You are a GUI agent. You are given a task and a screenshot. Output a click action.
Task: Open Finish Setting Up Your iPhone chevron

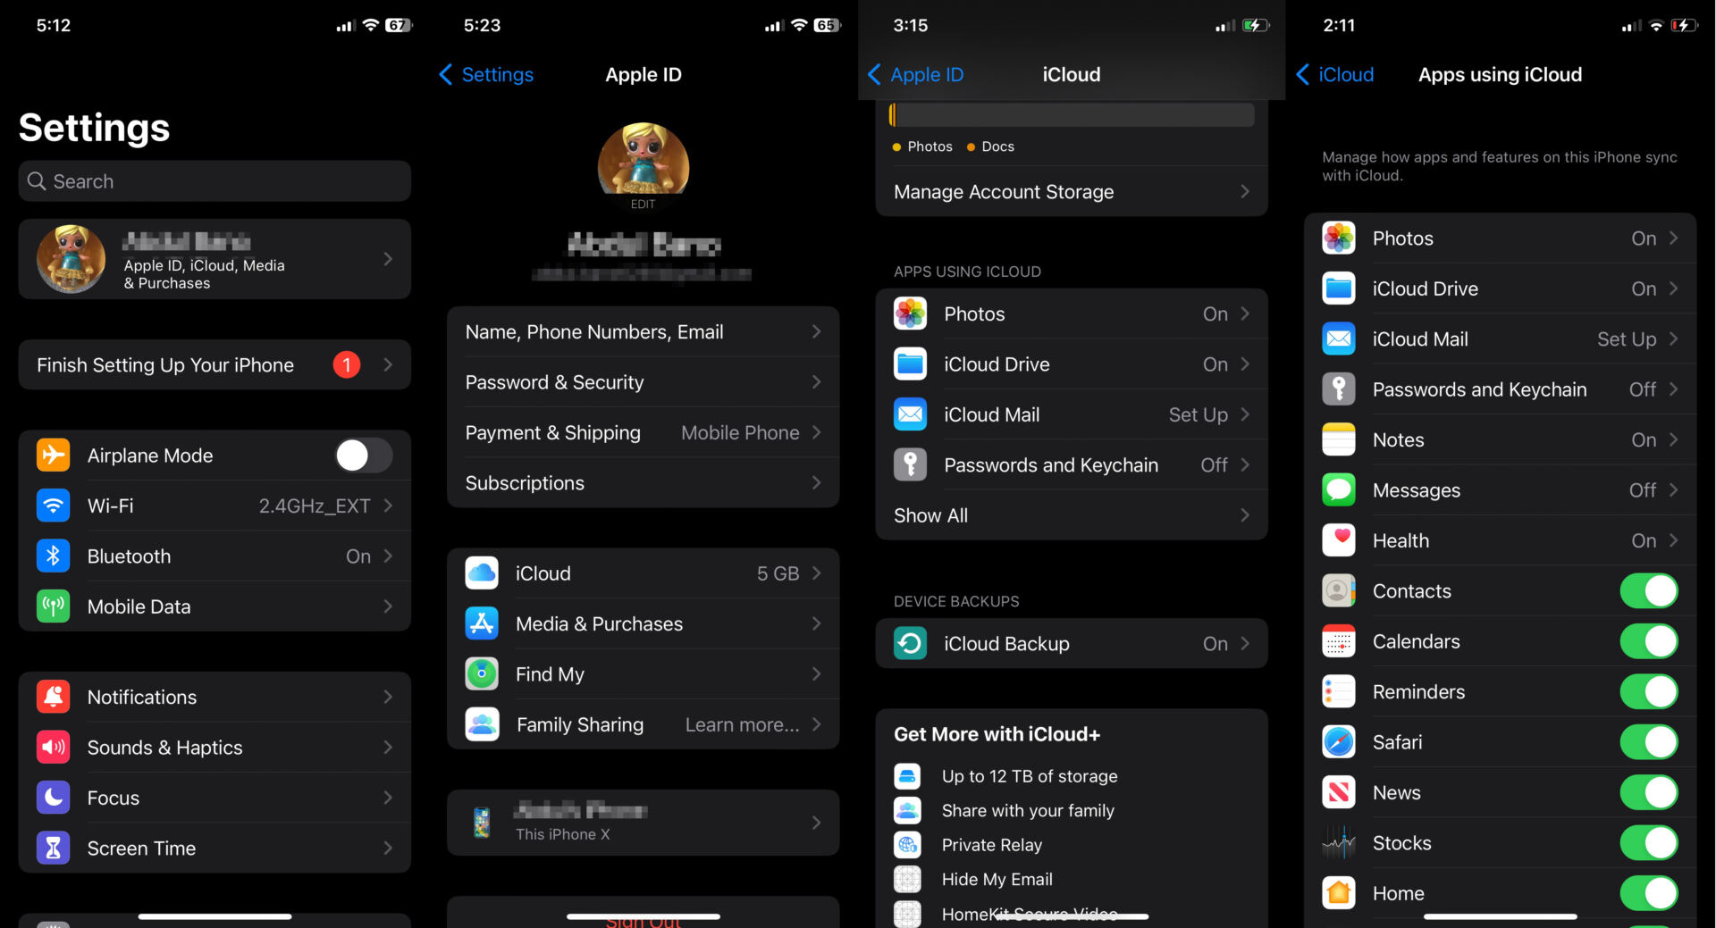(x=388, y=364)
